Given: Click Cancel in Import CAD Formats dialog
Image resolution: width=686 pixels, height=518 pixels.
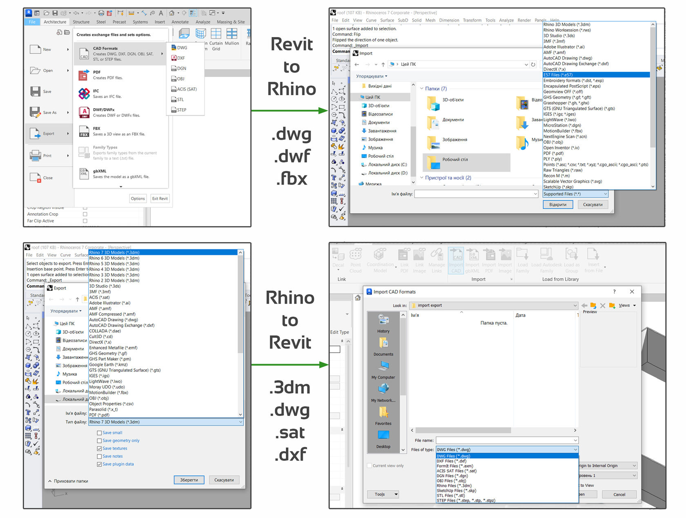Looking at the screenshot, I should coord(619,494).
